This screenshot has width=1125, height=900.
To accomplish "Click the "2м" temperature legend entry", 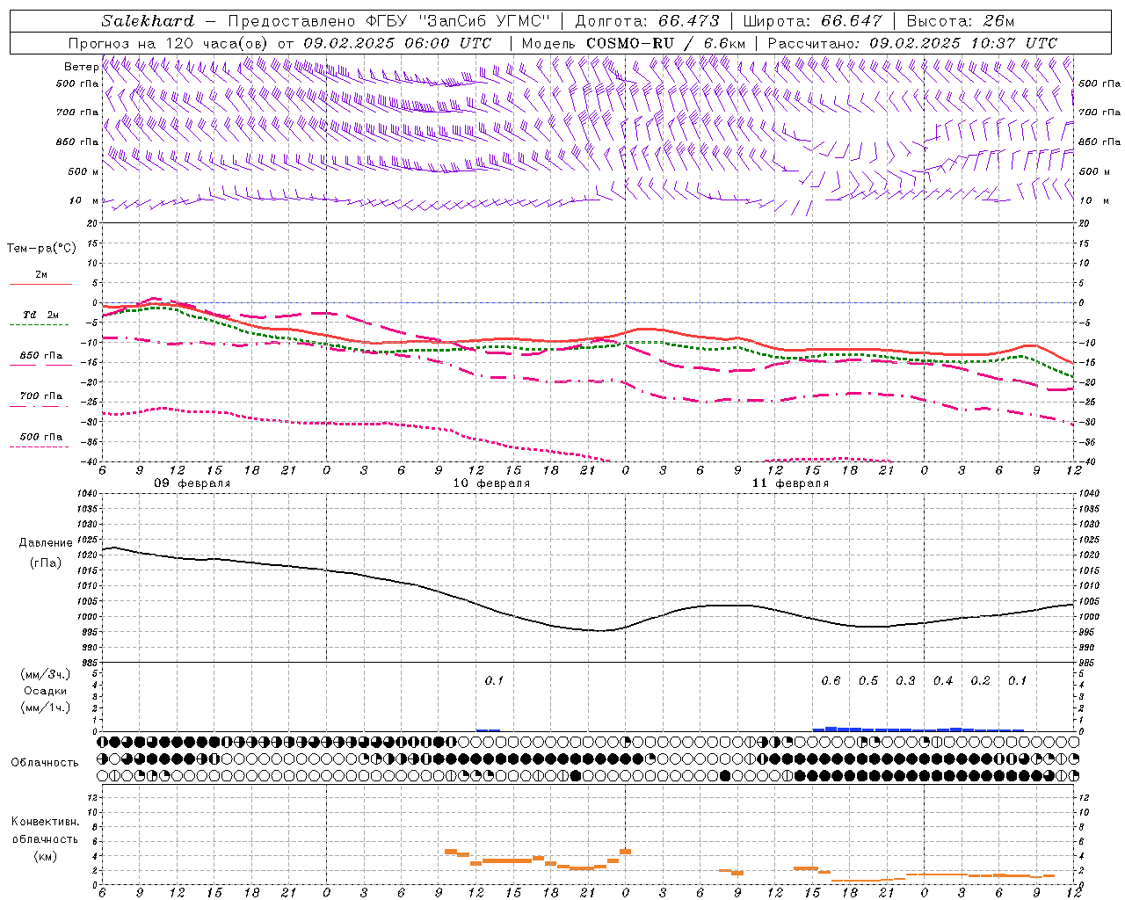I will (41, 274).
